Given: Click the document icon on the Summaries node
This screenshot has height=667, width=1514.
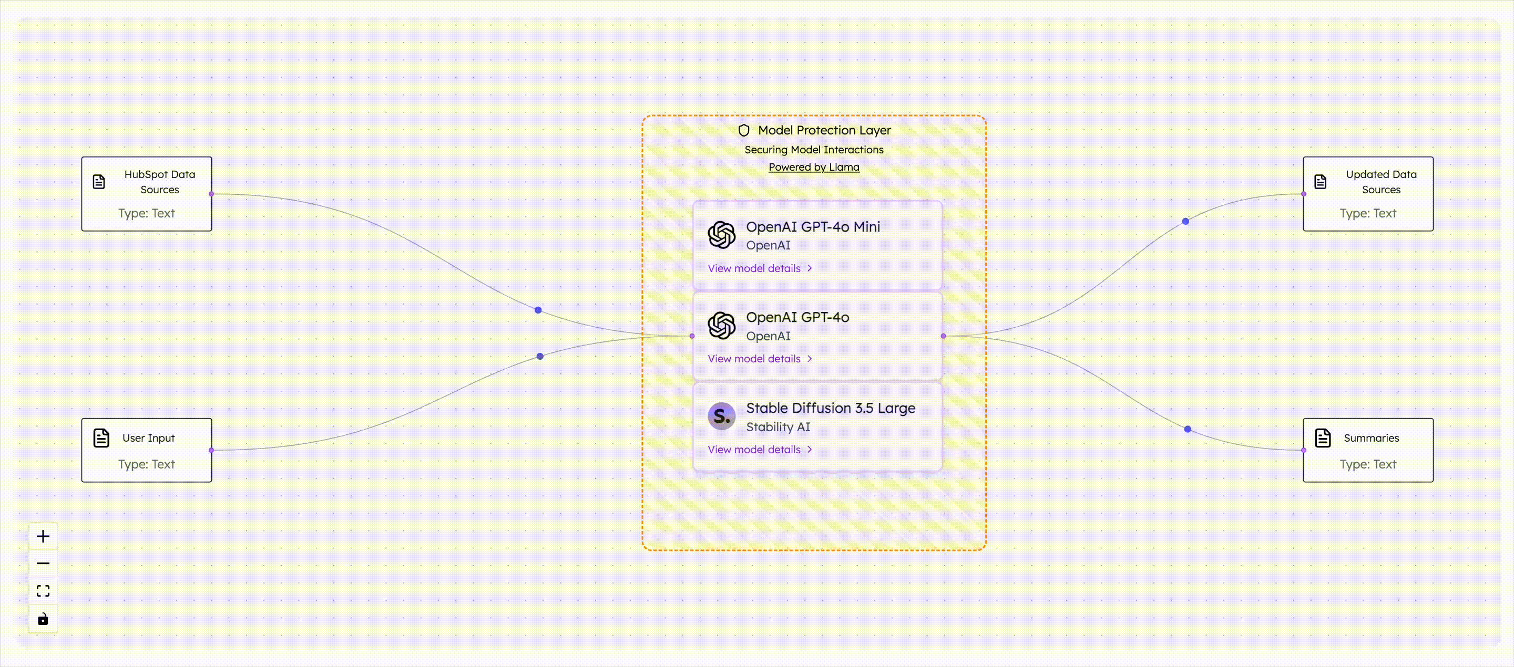Looking at the screenshot, I should click(1323, 437).
